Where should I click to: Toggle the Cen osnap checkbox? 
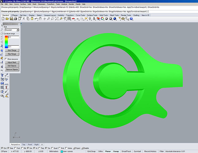click(x=28, y=148)
